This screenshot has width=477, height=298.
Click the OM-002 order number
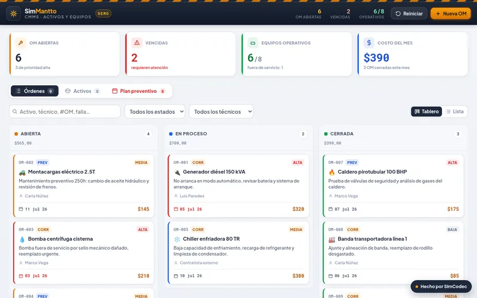[x=26, y=163]
